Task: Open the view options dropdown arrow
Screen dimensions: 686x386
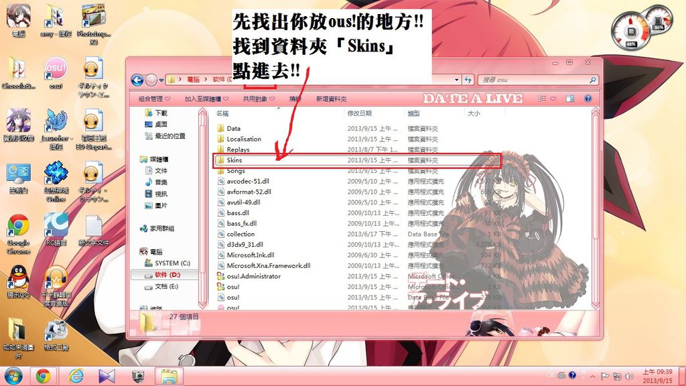Action: pyautogui.click(x=553, y=99)
